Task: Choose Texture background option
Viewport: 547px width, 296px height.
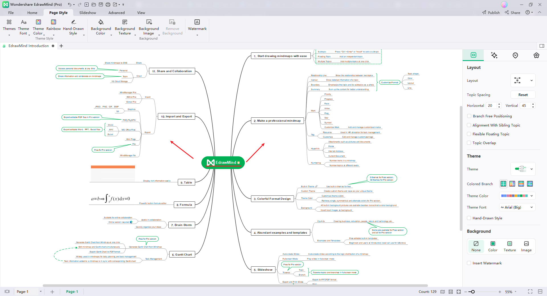Action: (510, 246)
